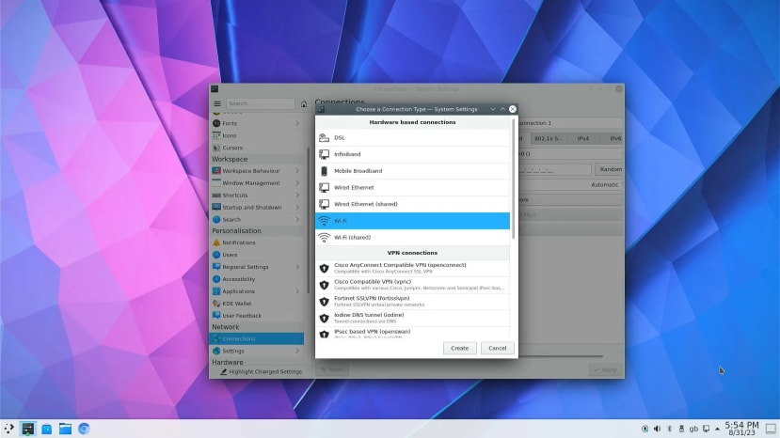Click the Apply button in System Settings

605,369
